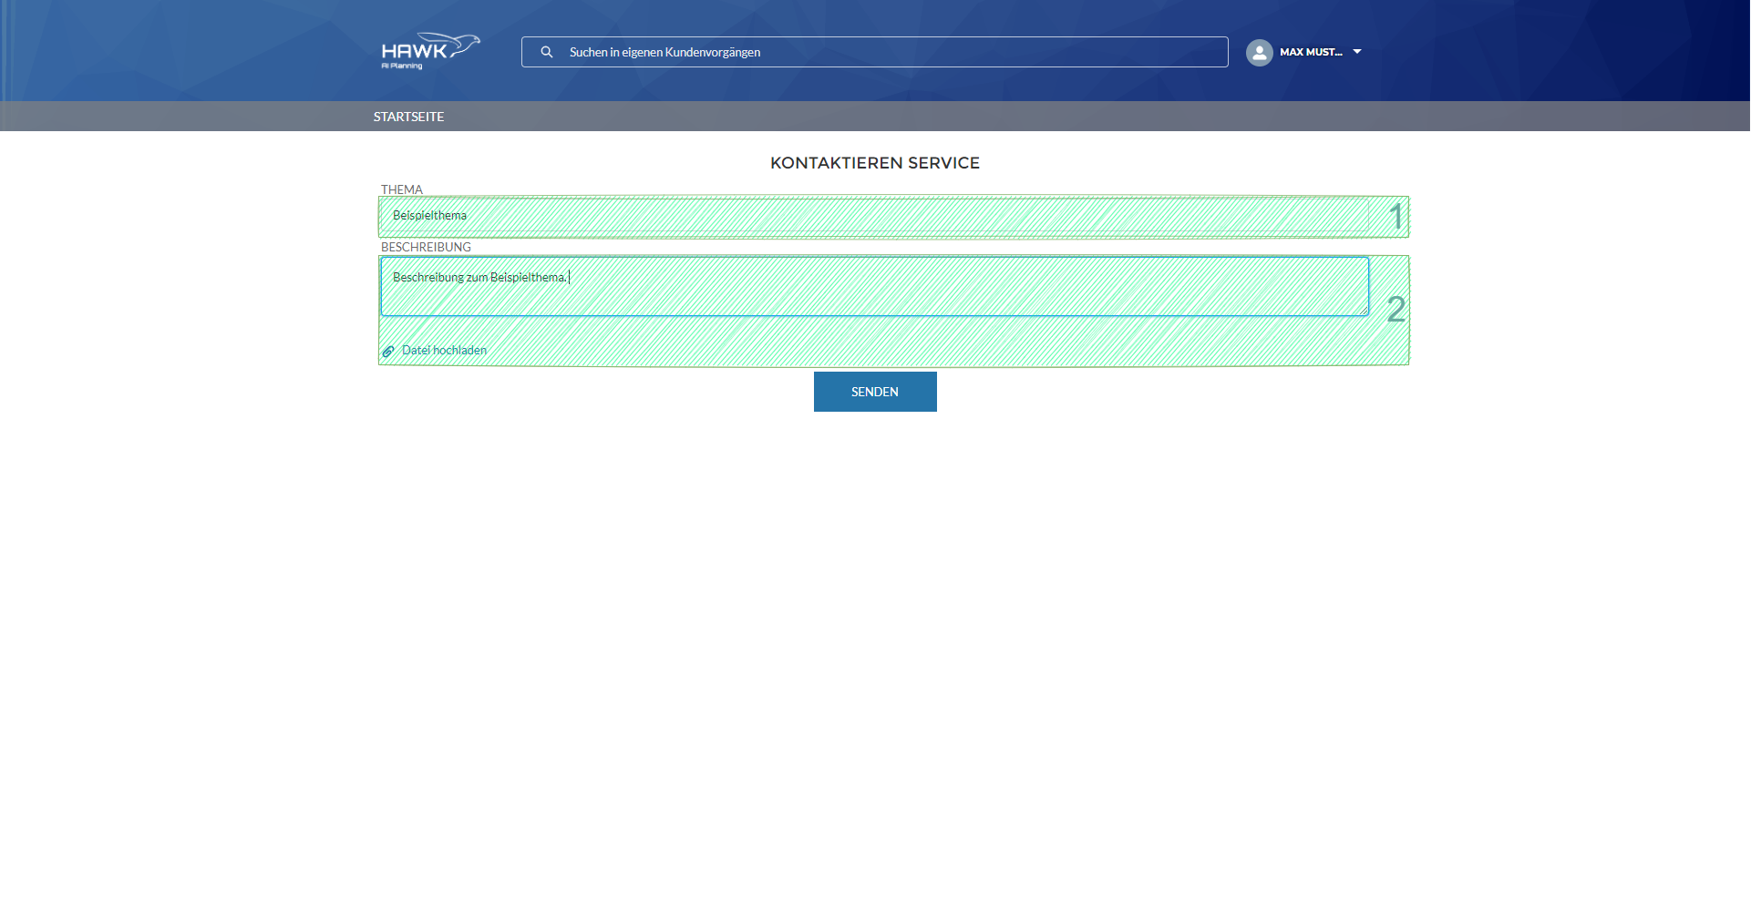This screenshot has height=920, width=1751.
Task: Go to the STARTSEITE navigation tab
Action: tap(408, 117)
